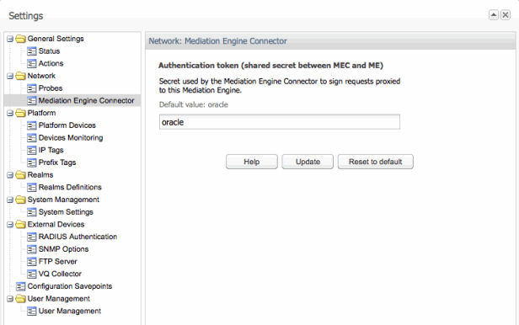Viewport: 519px width, 325px height.
Task: Open SNMP Options settings
Action: point(63,249)
